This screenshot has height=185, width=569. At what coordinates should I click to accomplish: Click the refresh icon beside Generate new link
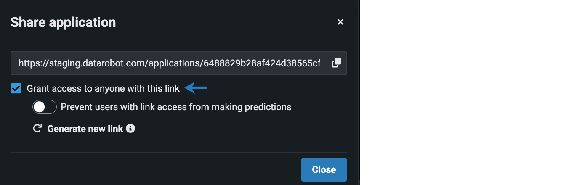(x=37, y=129)
